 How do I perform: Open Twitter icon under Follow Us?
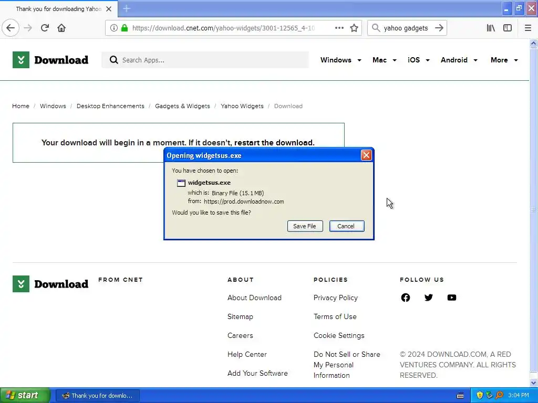tap(429, 298)
